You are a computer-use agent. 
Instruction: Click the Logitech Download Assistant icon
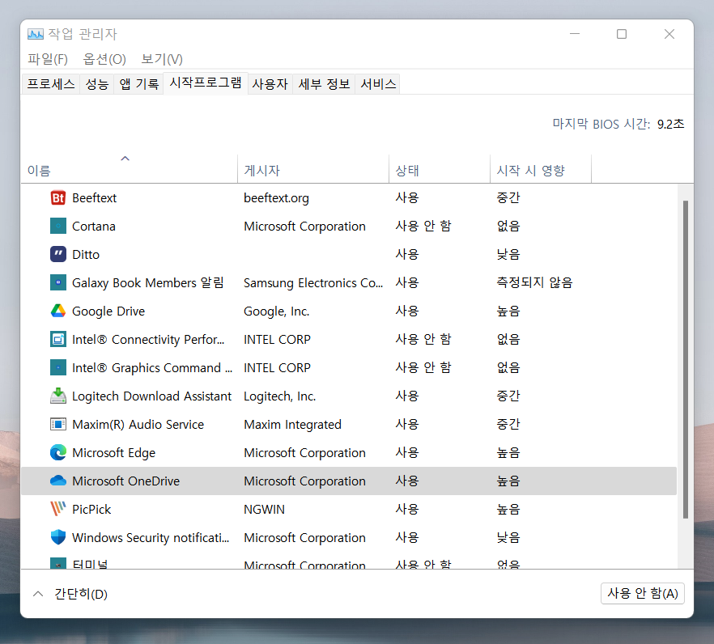57,396
